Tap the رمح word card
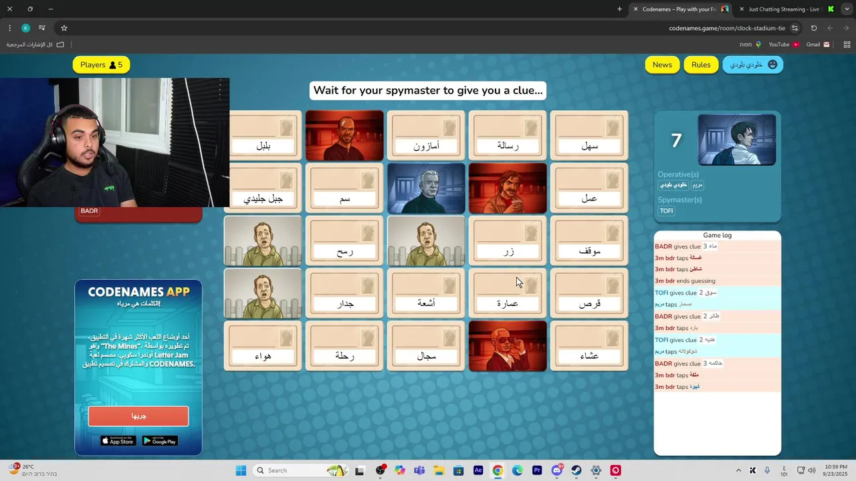 344,240
